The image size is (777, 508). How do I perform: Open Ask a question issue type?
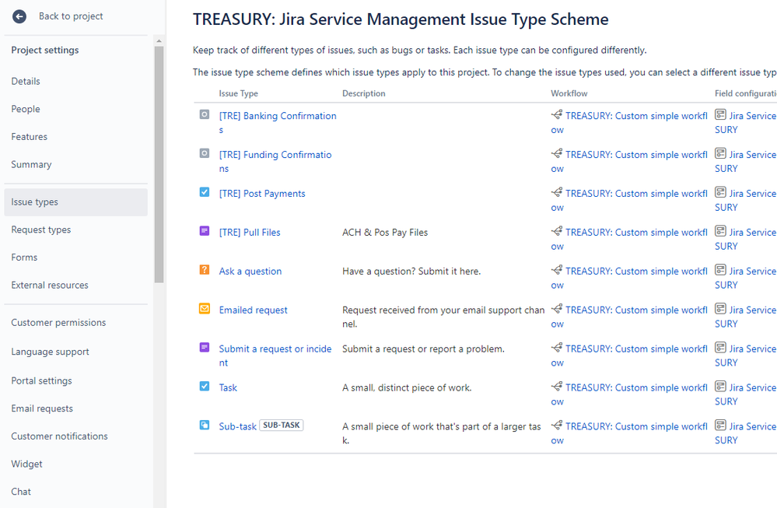click(250, 271)
